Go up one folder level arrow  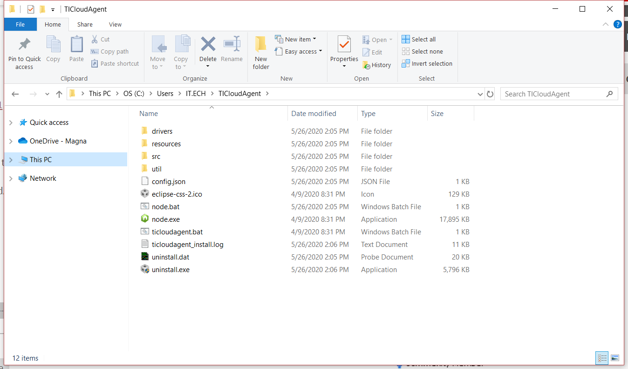point(59,94)
